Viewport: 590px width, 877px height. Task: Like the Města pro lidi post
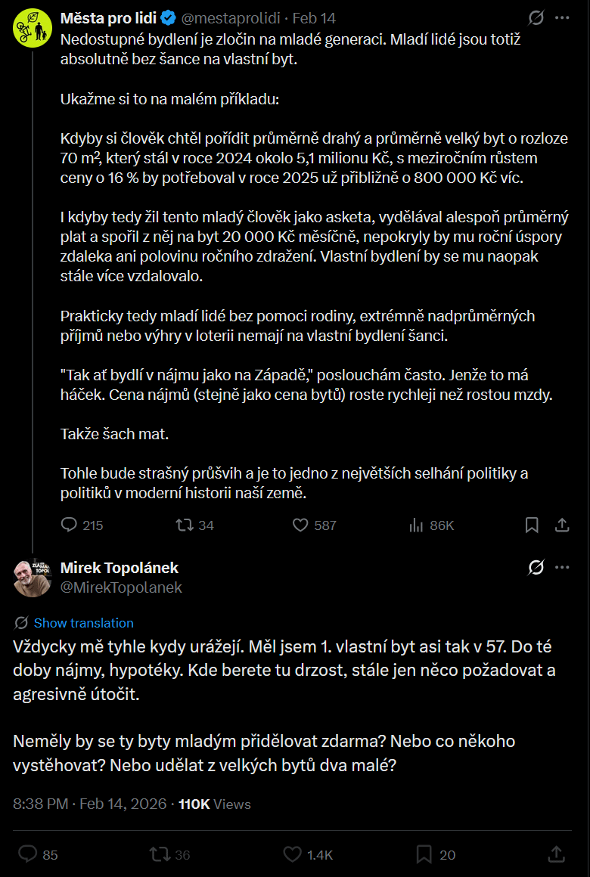300,525
